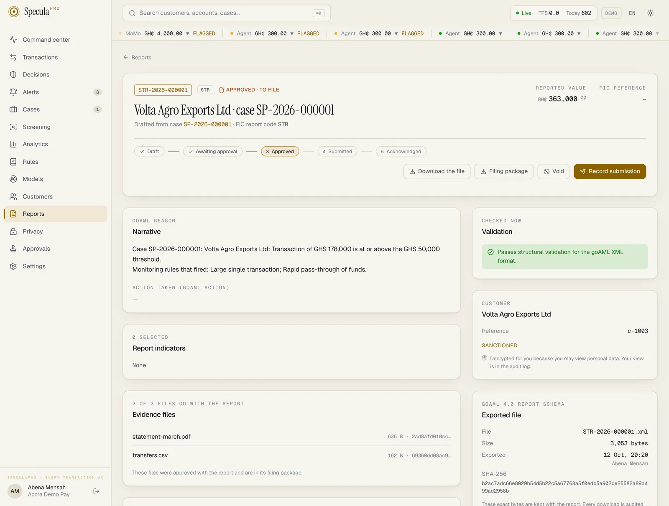Click the Specula logo icon

pos(14,12)
